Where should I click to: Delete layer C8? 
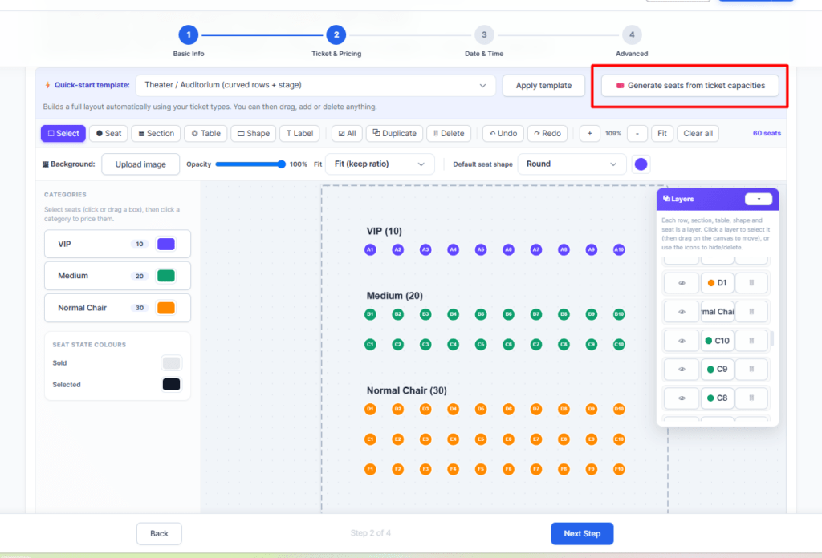751,398
